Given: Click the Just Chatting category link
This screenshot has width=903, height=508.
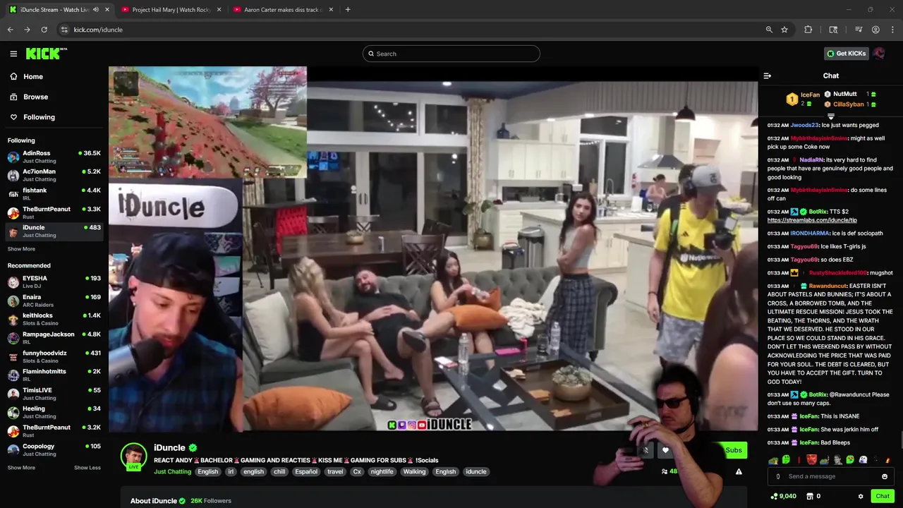Looking at the screenshot, I should pyautogui.click(x=172, y=471).
